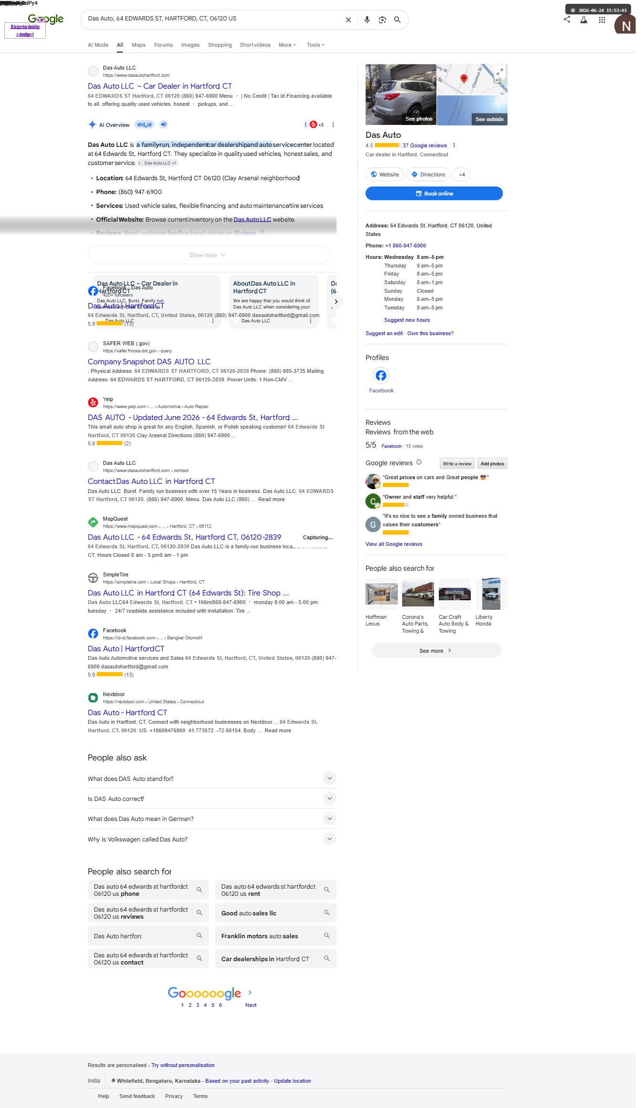
Task: Open Google Lens image search
Action: pyautogui.click(x=382, y=20)
